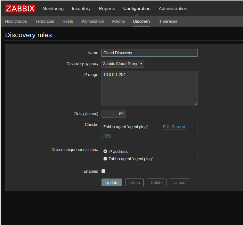Add a New discovery check
Image resolution: width=243 pixels, height=225 pixels.
tap(107, 135)
